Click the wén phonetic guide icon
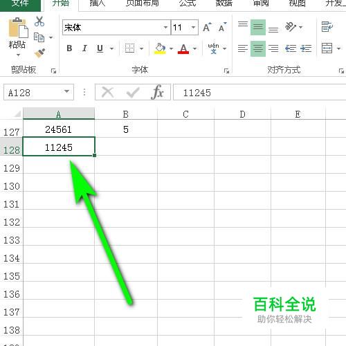Image resolution: width=346 pixels, height=346 pixels. click(213, 48)
